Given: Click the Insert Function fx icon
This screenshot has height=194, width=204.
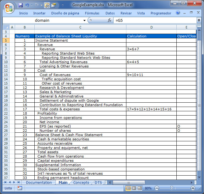Looking at the screenshot, I should pos(110,20).
